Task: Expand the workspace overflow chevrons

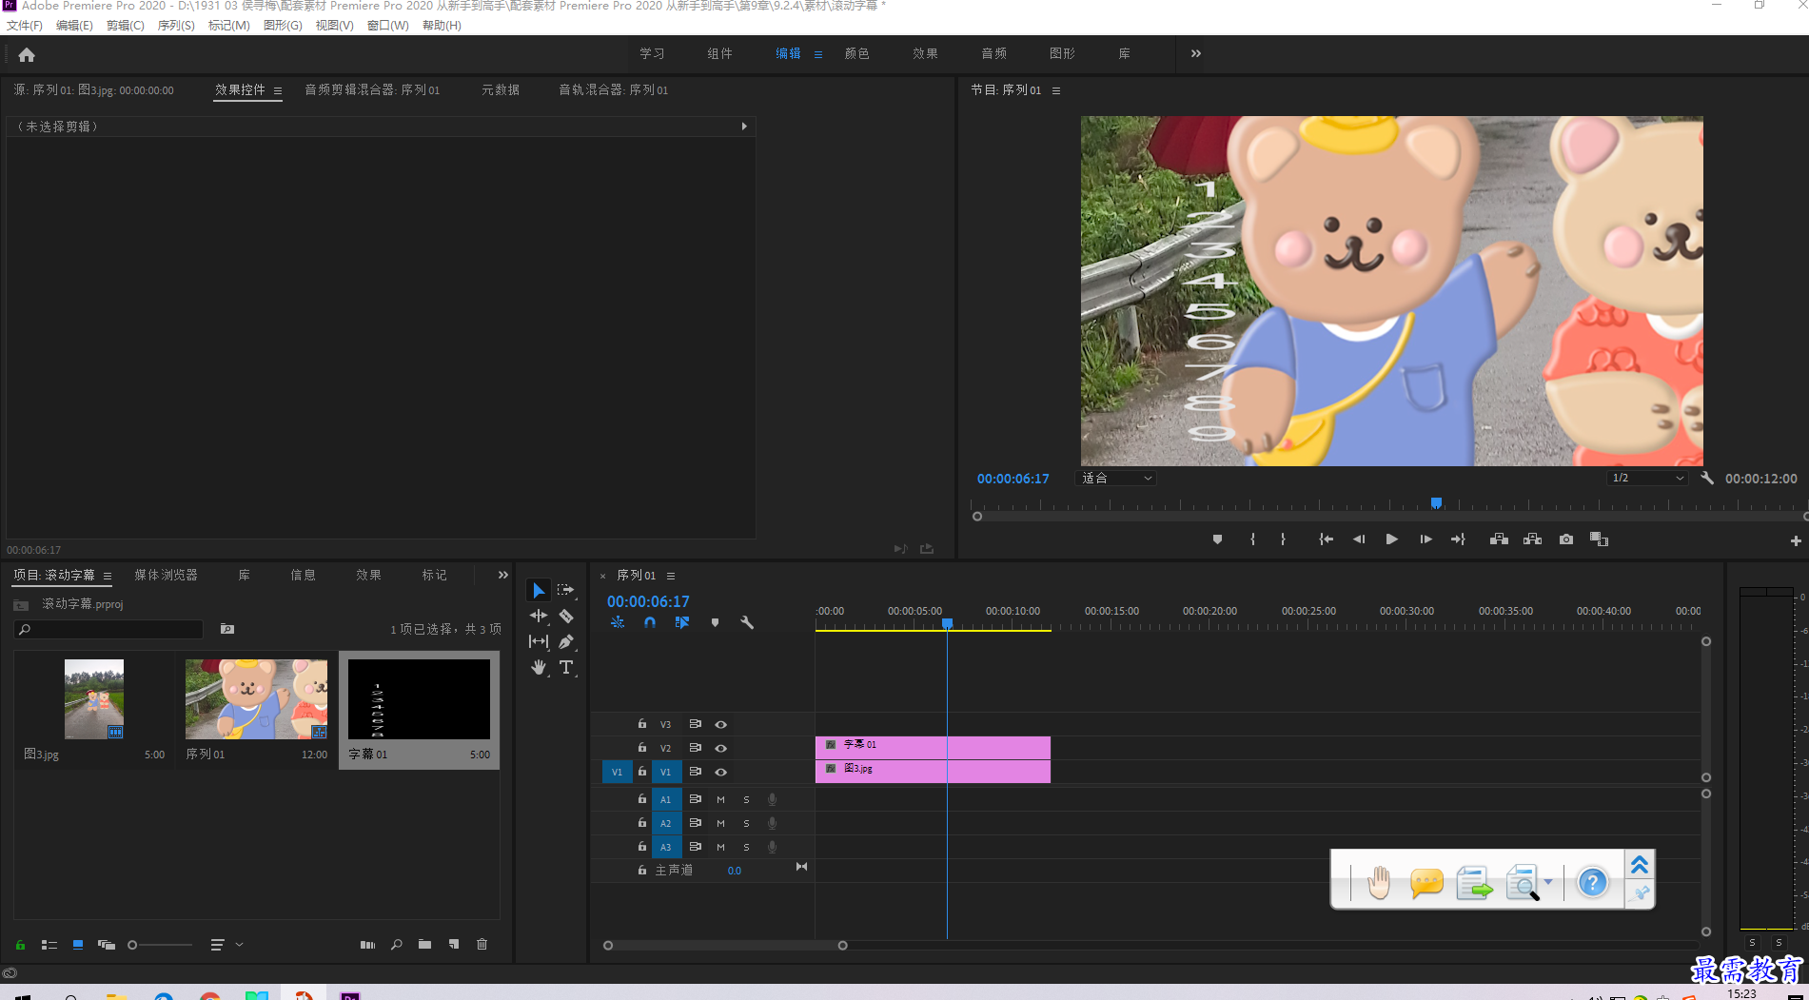Action: [x=1196, y=53]
